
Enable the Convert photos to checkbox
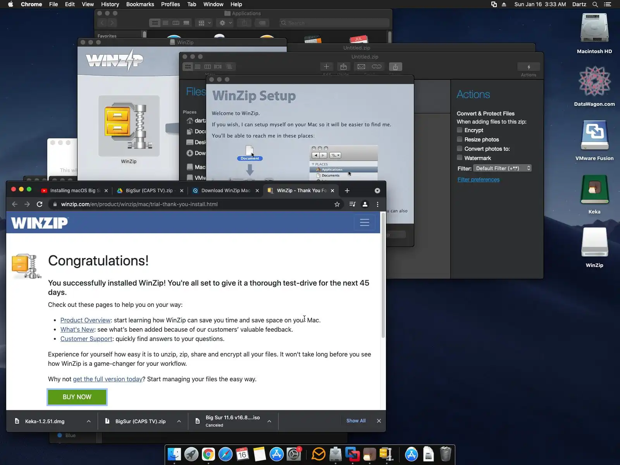(x=460, y=149)
